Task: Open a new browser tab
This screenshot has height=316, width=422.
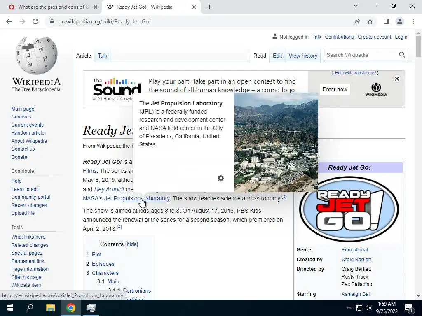Action: 210,7
